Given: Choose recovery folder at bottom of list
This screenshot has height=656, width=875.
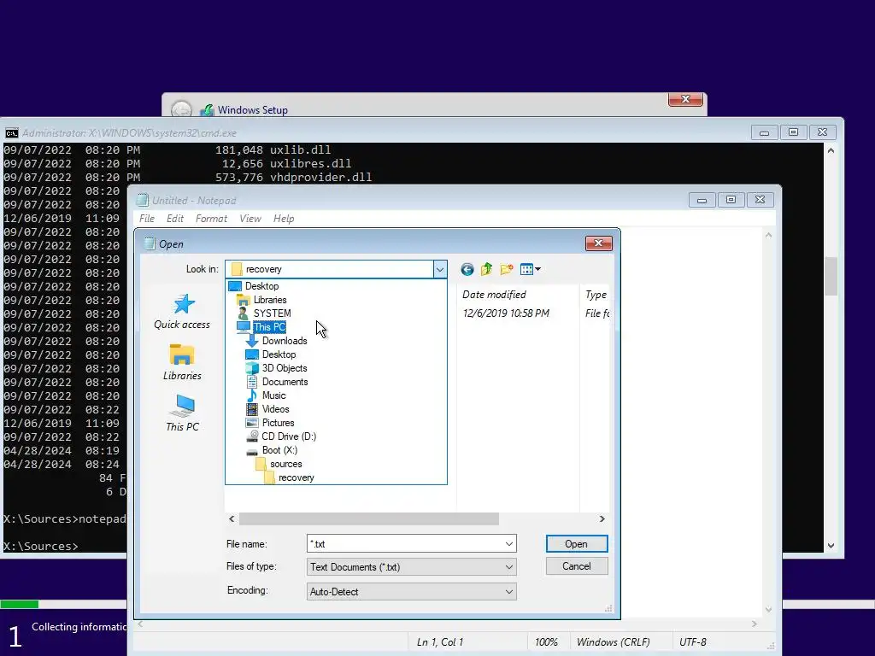Looking at the screenshot, I should click(297, 477).
